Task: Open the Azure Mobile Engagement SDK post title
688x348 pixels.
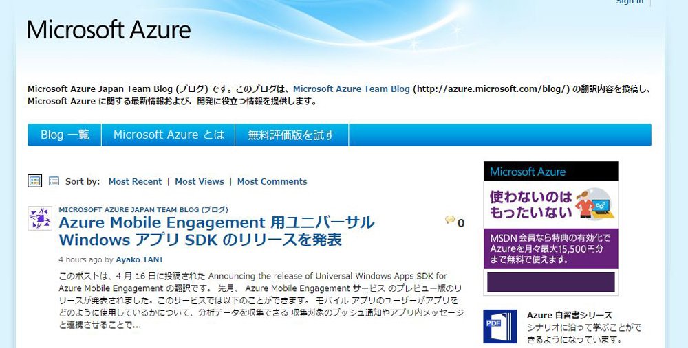Action: (x=217, y=231)
